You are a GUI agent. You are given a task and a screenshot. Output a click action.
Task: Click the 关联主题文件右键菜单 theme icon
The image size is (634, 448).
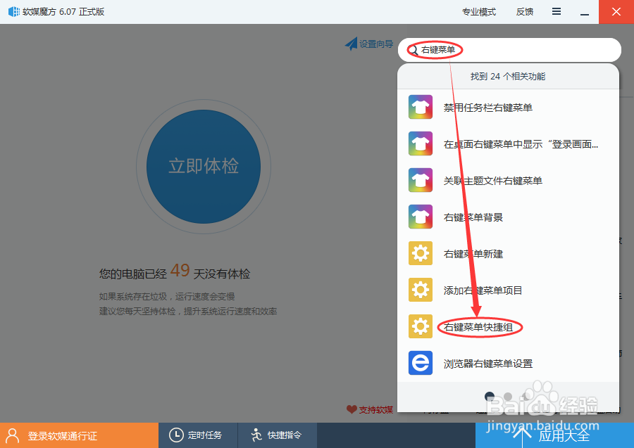point(420,180)
